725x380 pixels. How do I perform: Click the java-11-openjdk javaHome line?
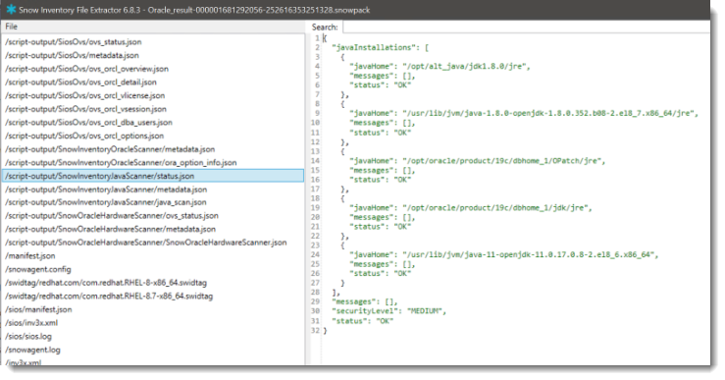(x=503, y=254)
